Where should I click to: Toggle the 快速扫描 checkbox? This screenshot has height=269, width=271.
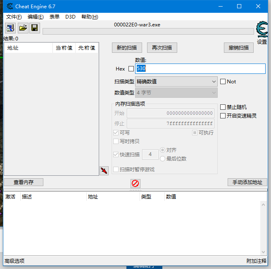click(x=116, y=155)
